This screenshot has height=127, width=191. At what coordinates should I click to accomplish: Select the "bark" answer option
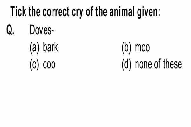50,47
